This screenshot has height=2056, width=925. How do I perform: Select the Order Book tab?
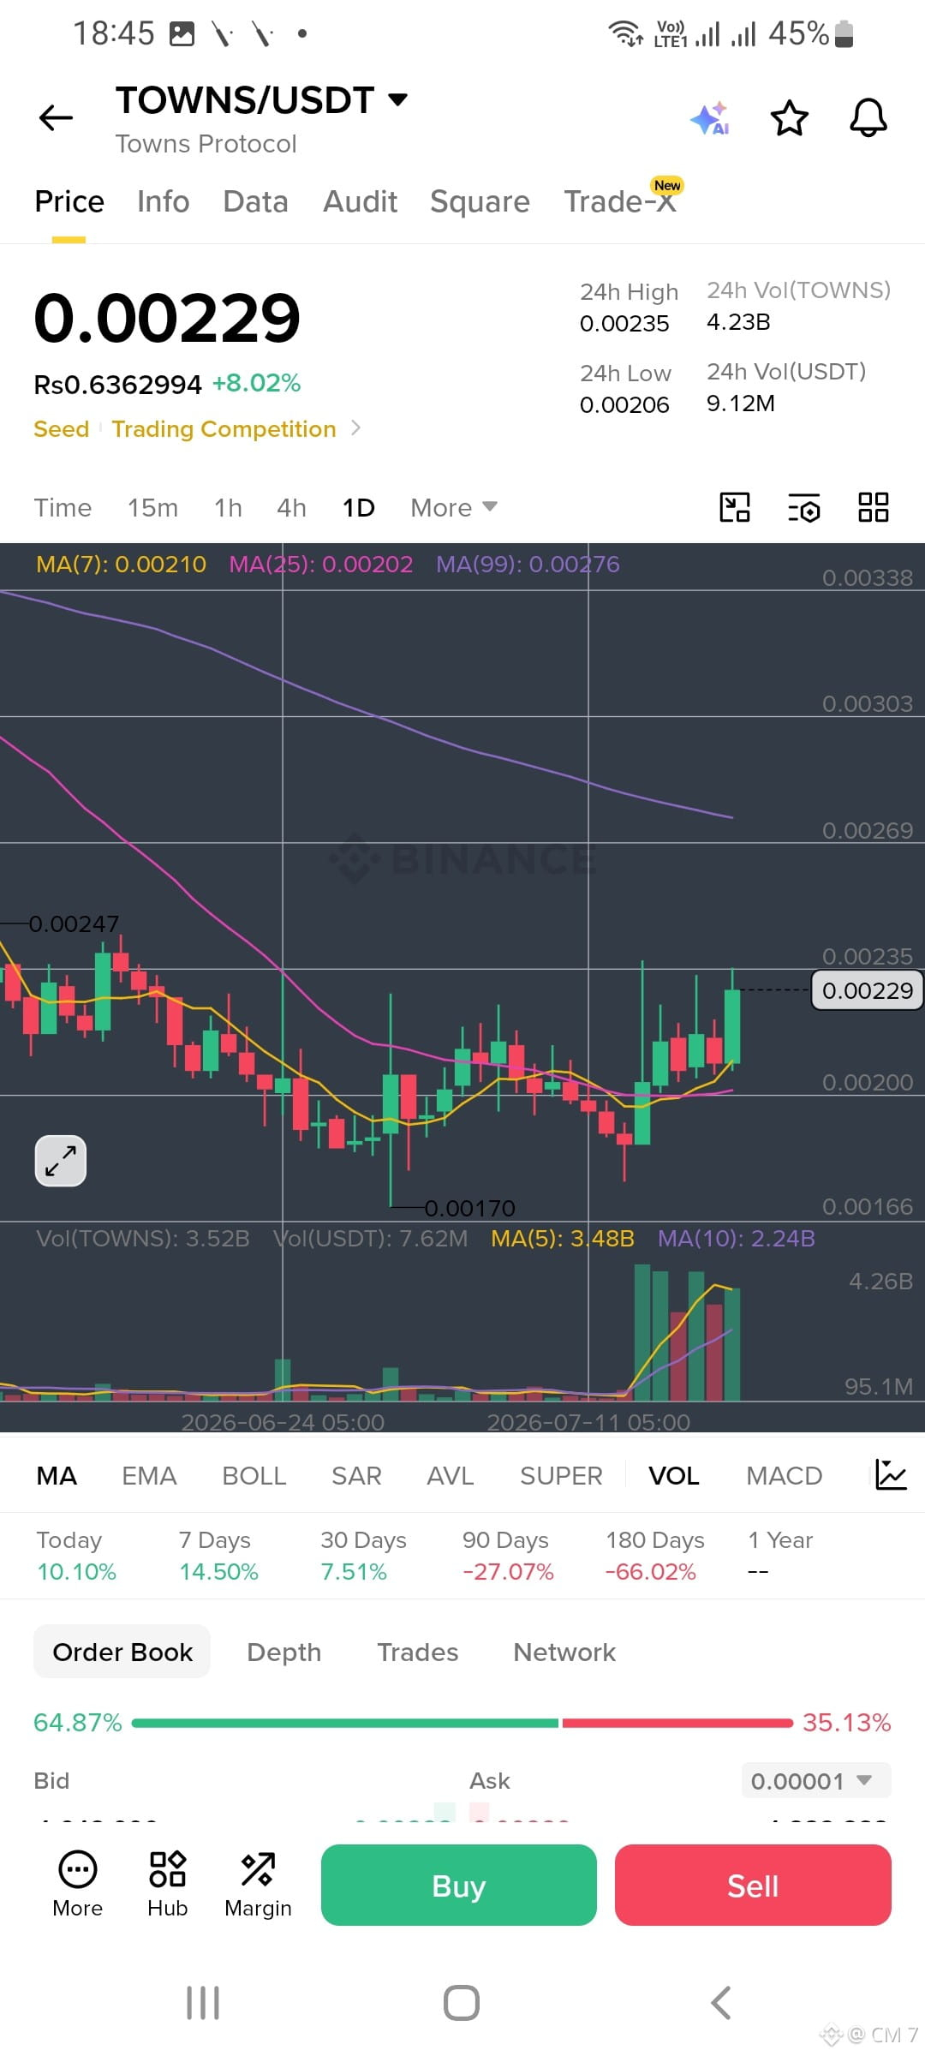[122, 1652]
